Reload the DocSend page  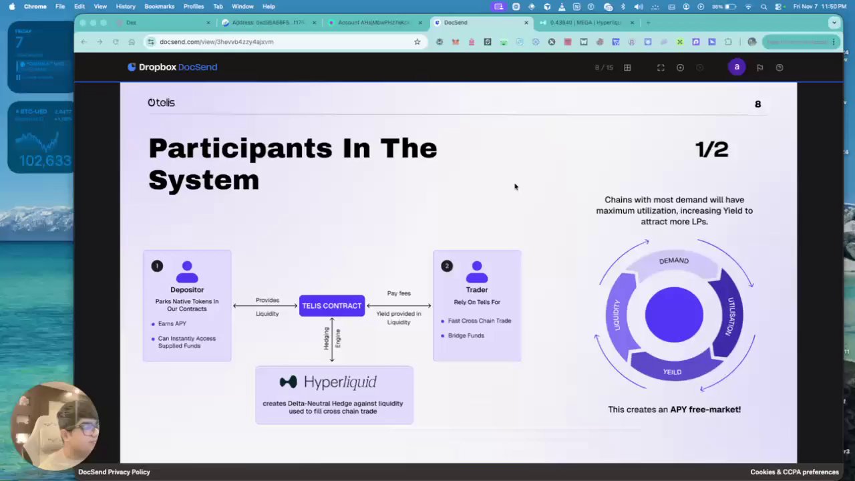coord(116,41)
